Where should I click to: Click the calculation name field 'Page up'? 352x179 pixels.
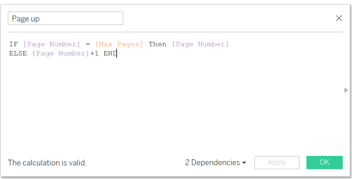[66, 18]
